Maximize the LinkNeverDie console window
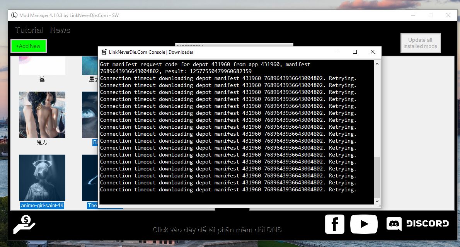Screen dimensions: 460x247 tap(354, 52)
